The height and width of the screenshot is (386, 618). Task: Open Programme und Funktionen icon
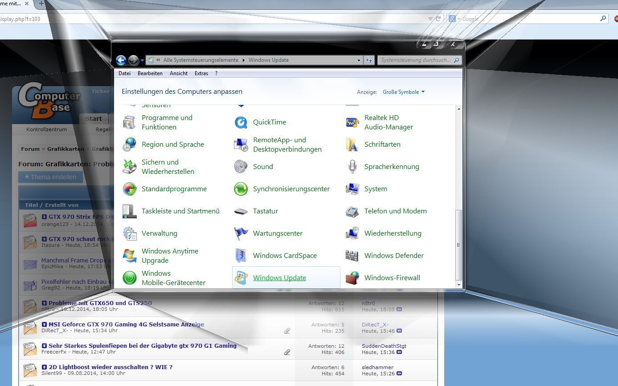(x=130, y=122)
